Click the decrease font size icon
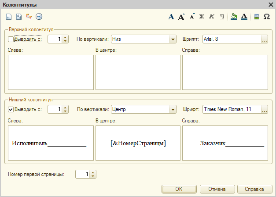This screenshot has height=197, width=276. [x=192, y=16]
